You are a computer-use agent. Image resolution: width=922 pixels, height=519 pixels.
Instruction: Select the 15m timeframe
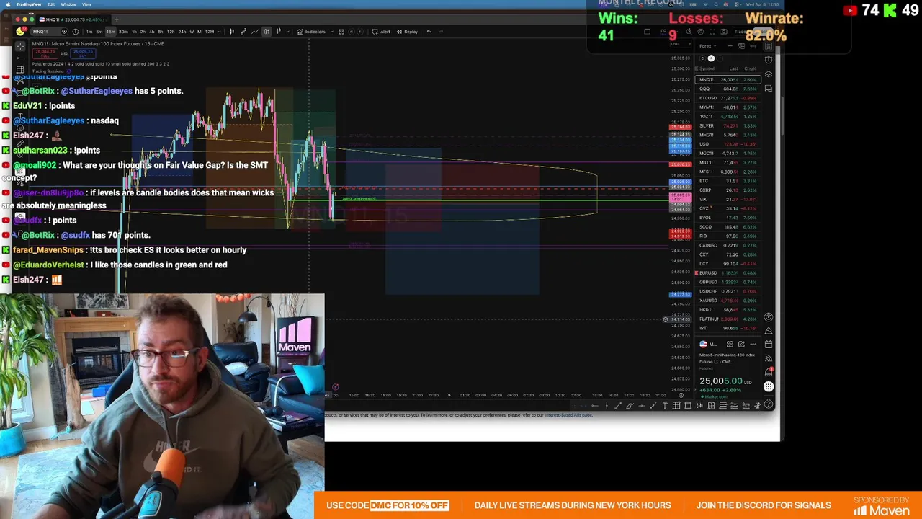click(x=111, y=32)
